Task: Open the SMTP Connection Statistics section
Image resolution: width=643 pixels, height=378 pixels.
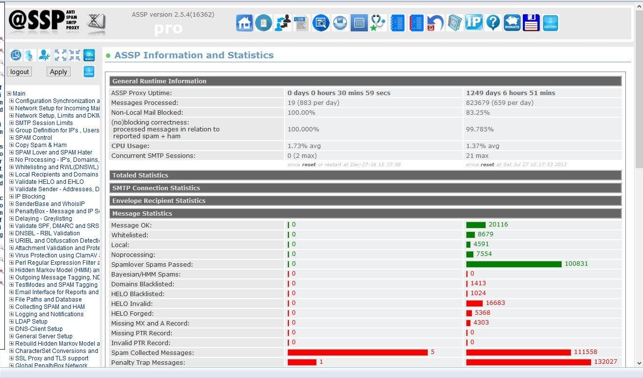Action: pyautogui.click(x=156, y=188)
